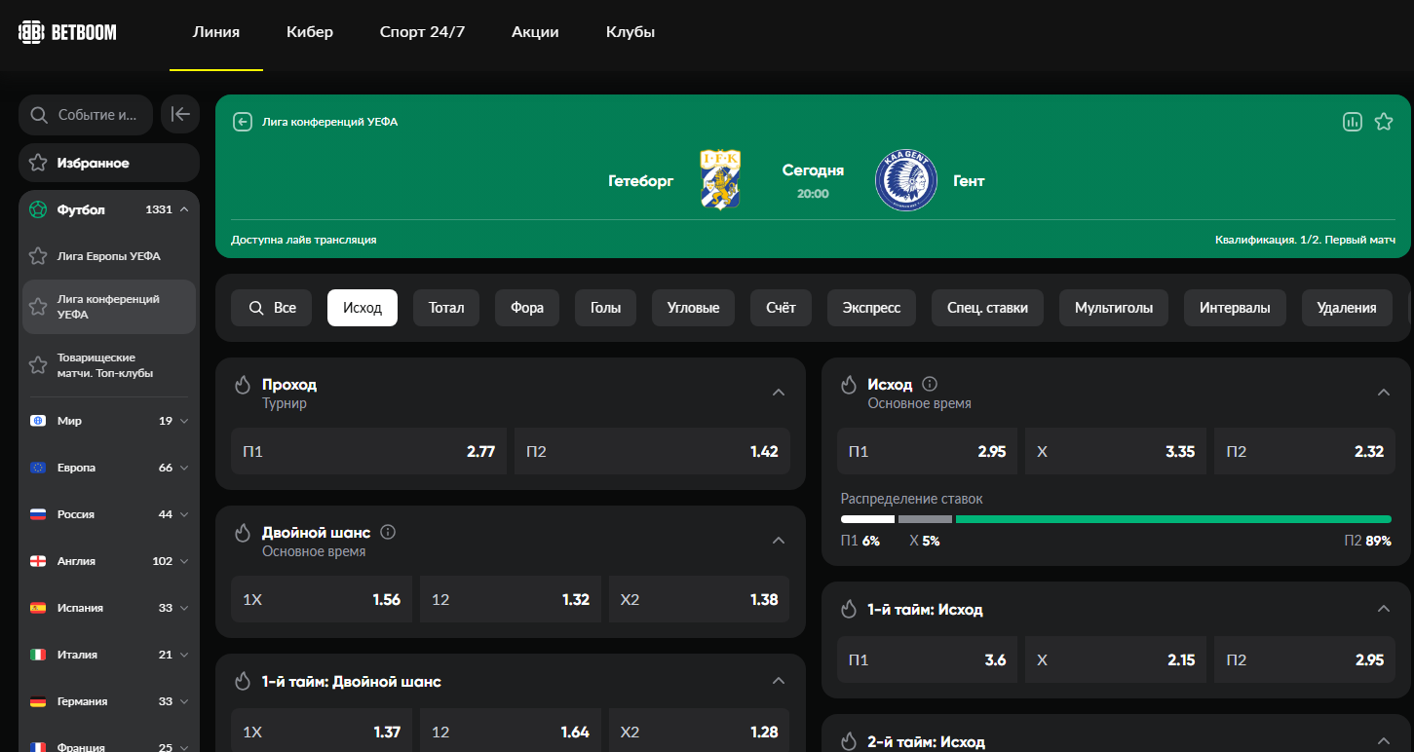Open the Кибер section
Viewport: 1414px width, 752px height.
click(x=310, y=32)
